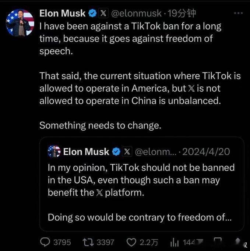Click the 3397 repost count

click(x=105, y=242)
